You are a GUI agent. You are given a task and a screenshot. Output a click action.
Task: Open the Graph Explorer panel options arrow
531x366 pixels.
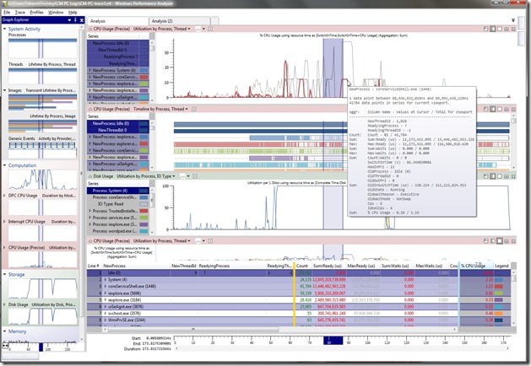(70, 20)
